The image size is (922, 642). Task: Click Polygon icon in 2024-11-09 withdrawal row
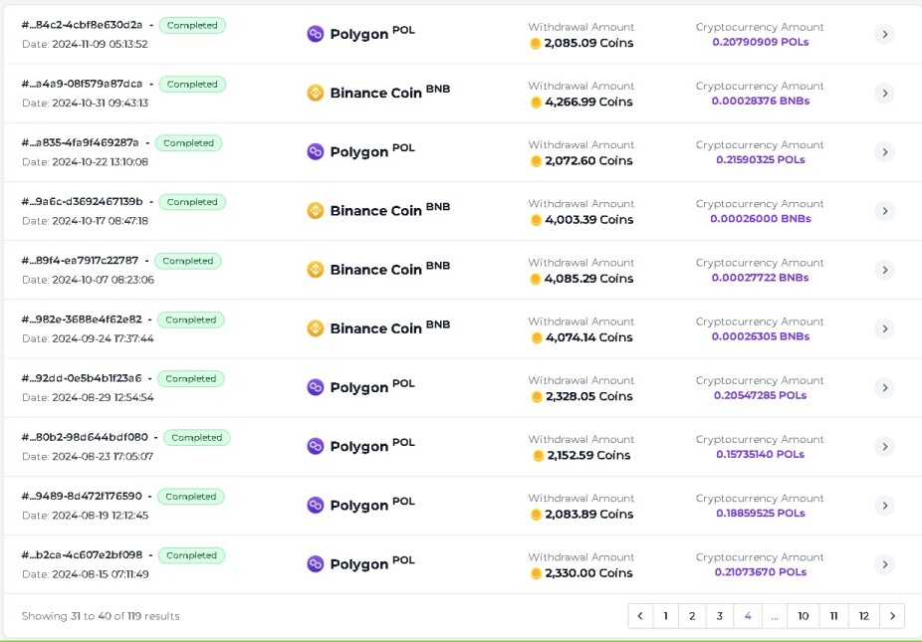pos(316,34)
